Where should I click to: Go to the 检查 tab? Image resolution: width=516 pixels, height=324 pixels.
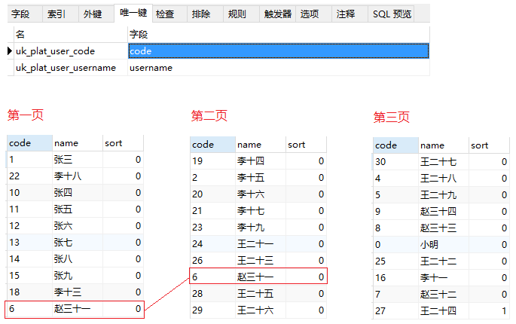click(x=169, y=14)
